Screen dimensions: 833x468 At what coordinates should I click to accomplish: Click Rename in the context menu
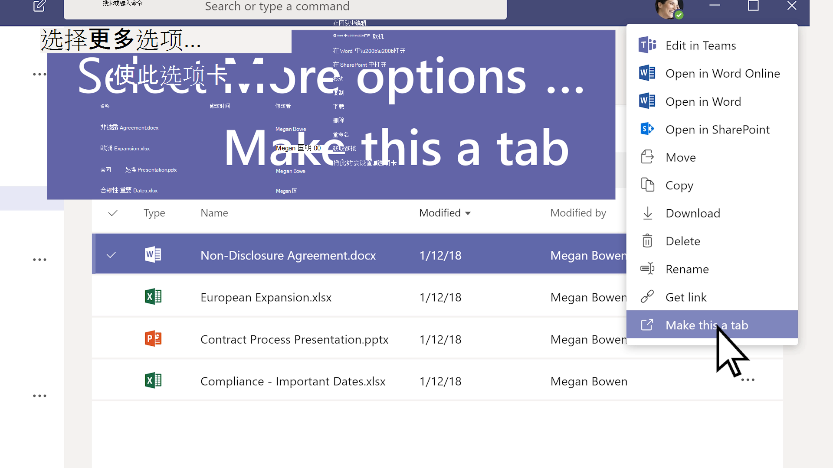pos(686,269)
